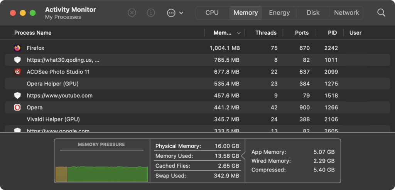This screenshot has height=190, width=395.
Task: Click the Physical Memory 16.00 GB entry
Action: tap(197, 146)
